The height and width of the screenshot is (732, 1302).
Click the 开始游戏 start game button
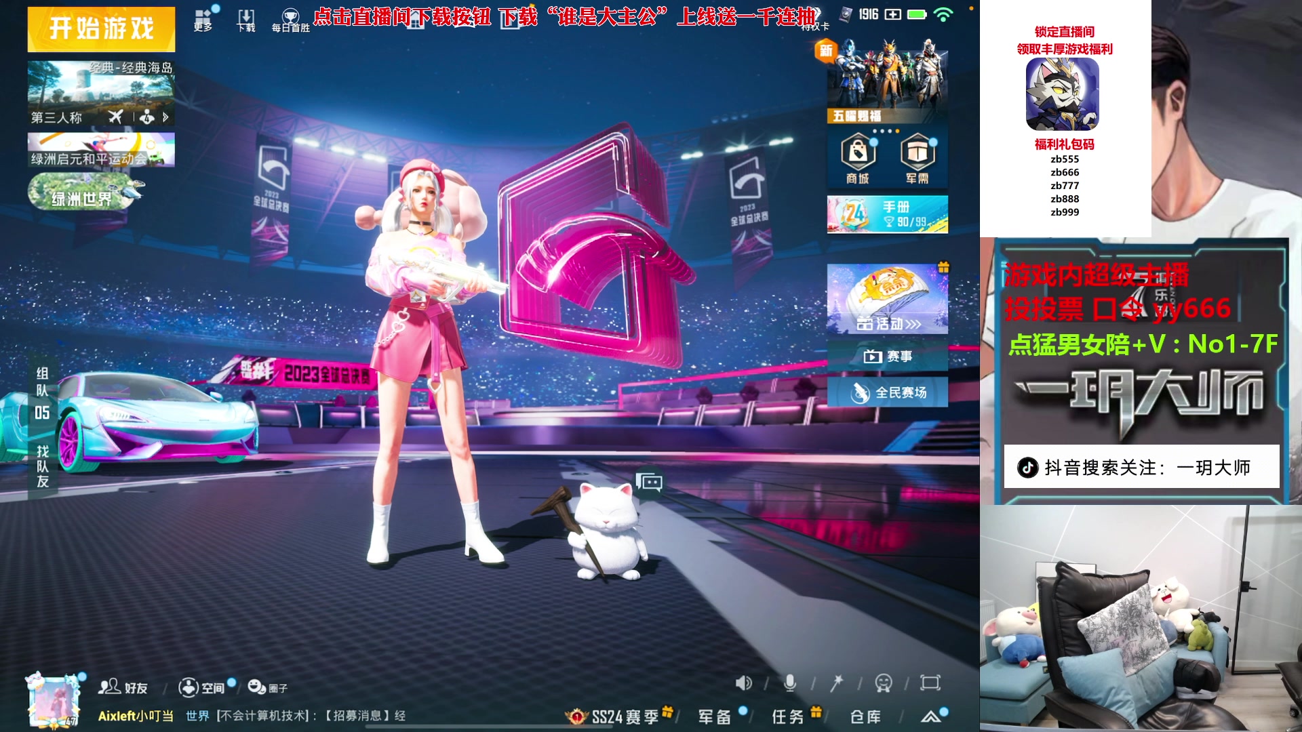[x=101, y=28]
